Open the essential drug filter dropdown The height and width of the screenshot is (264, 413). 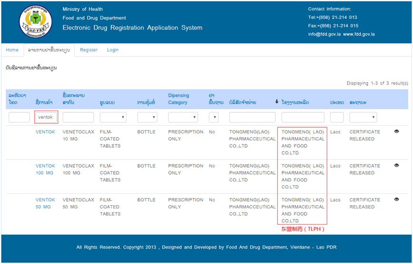(214, 117)
